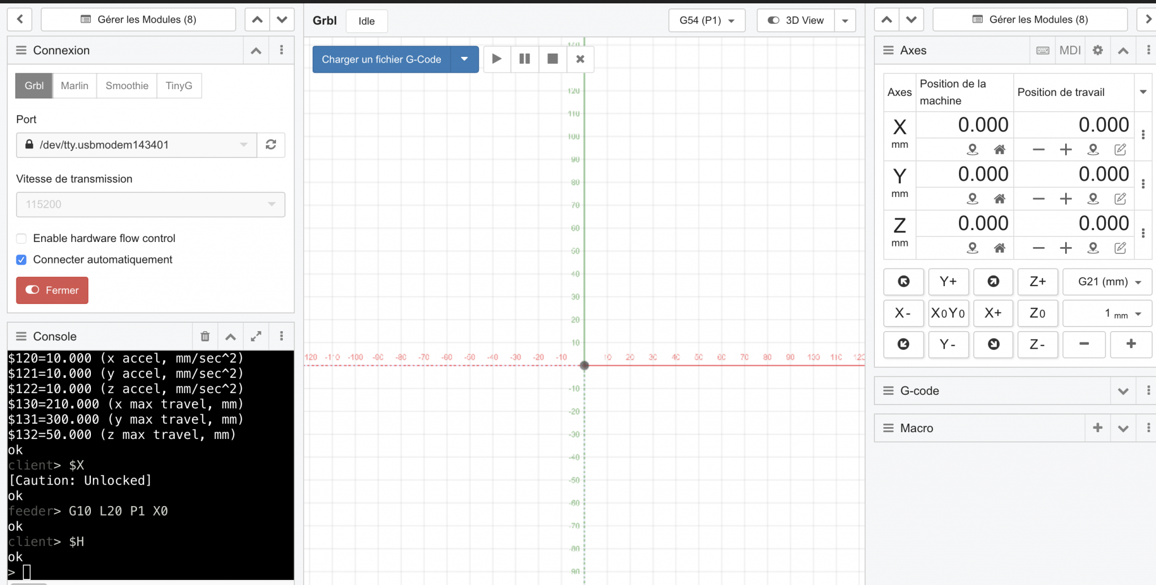The image size is (1156, 585).
Task: Click the play G-code button
Action: click(x=497, y=59)
